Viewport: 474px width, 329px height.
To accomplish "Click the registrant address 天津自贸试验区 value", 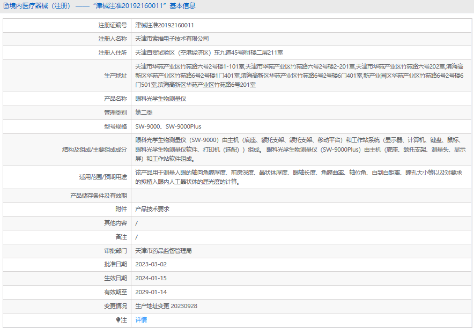I will [x=209, y=53].
